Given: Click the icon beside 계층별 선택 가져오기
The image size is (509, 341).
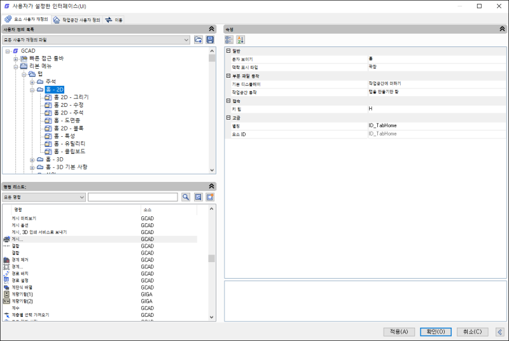Looking at the screenshot, I should (6, 315).
